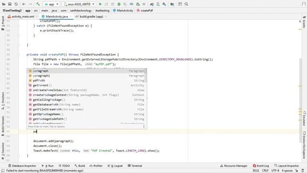The width and height of the screenshot is (307, 173).
Task: Open the app run configuration dropdown
Action: [x=51, y=4]
